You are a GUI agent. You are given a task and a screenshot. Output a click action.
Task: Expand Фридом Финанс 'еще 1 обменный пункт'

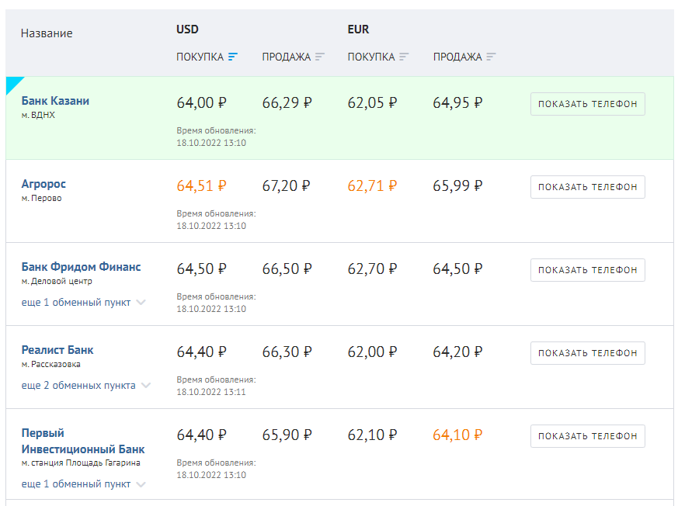click(x=76, y=303)
